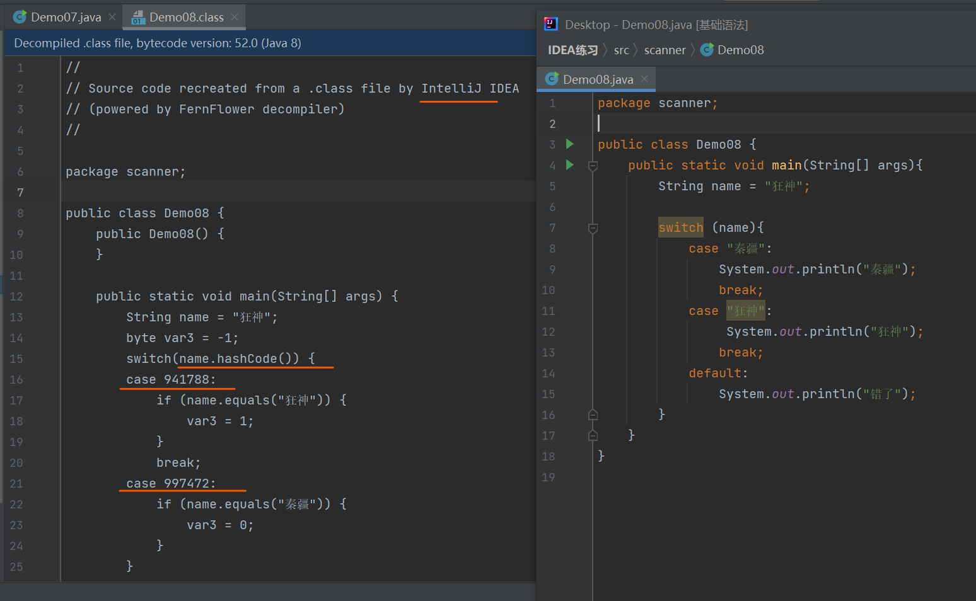This screenshot has width=976, height=601.
Task: Click 'public class Demo08 {' in Demo08.java source
Action: pos(677,144)
